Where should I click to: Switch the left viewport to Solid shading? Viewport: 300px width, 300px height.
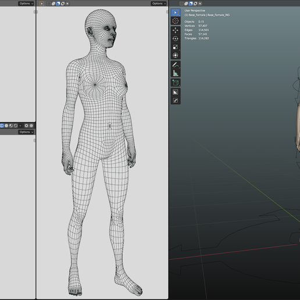point(6,126)
